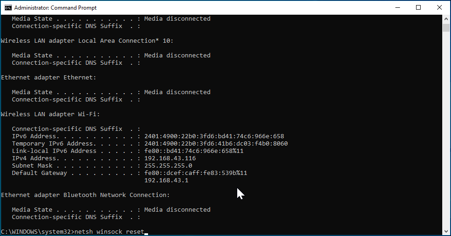Click the 'Default Gateway' label
The height and width of the screenshot is (236, 451).
(x=40, y=173)
